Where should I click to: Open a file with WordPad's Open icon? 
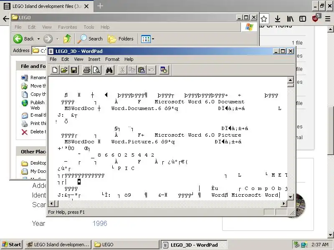[x=64, y=70]
